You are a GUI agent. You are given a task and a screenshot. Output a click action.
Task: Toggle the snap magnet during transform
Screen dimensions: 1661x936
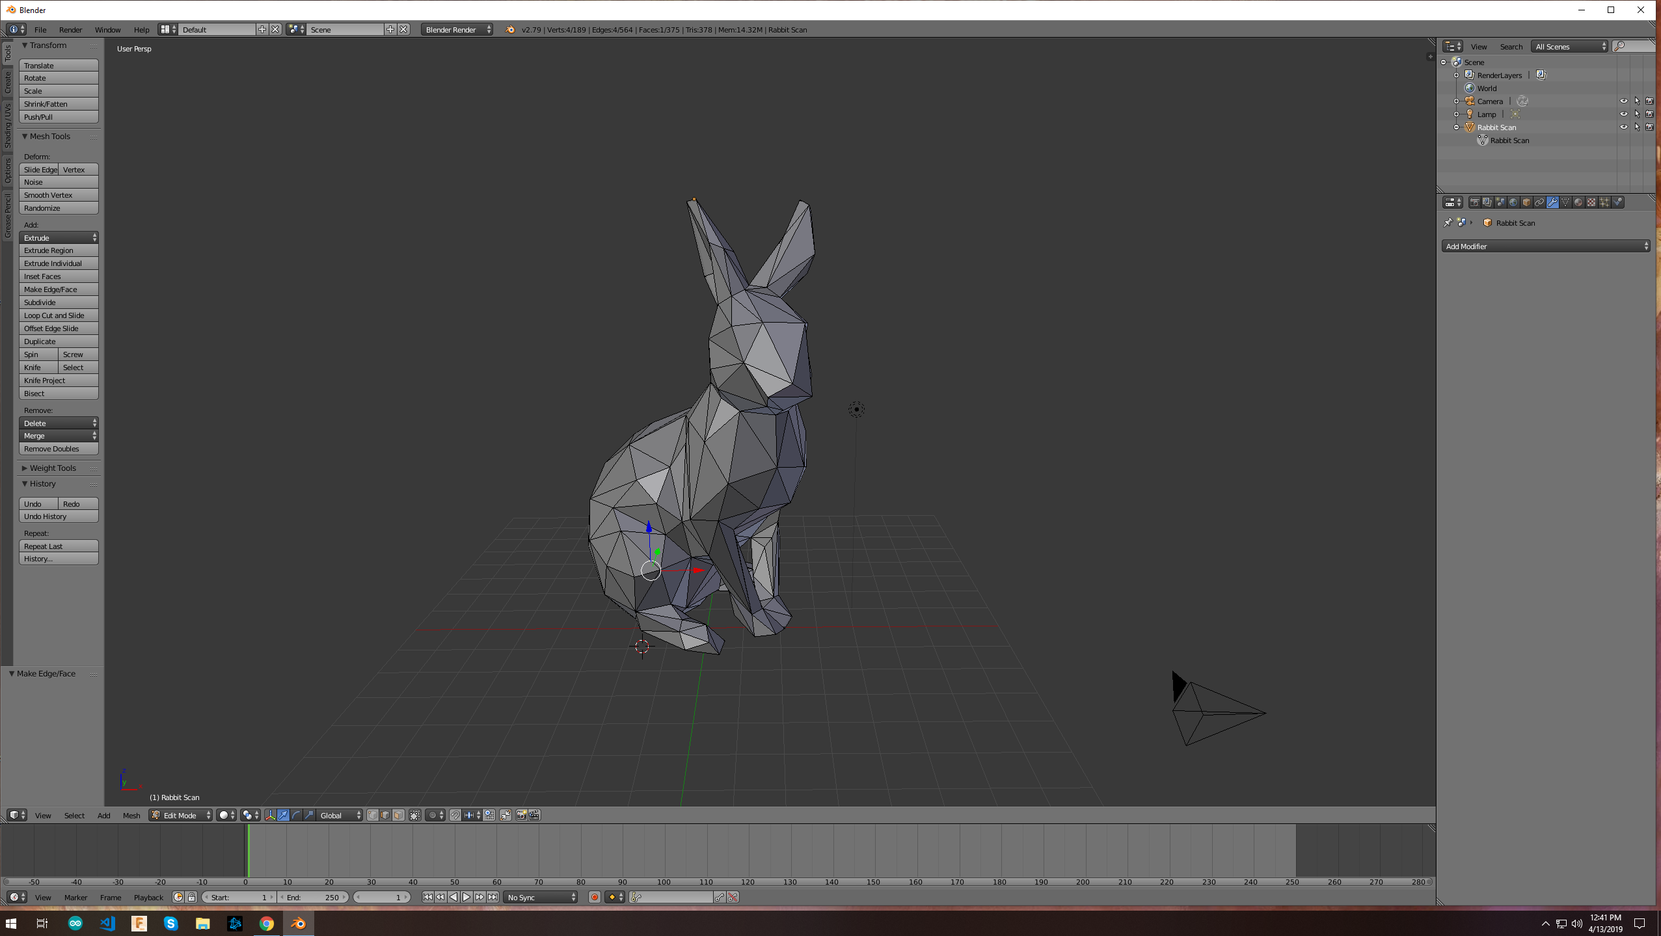[x=455, y=815]
